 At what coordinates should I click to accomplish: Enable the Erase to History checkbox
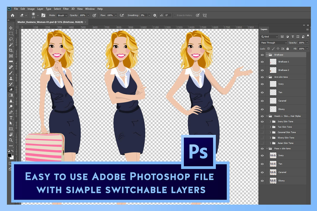pos(175,15)
